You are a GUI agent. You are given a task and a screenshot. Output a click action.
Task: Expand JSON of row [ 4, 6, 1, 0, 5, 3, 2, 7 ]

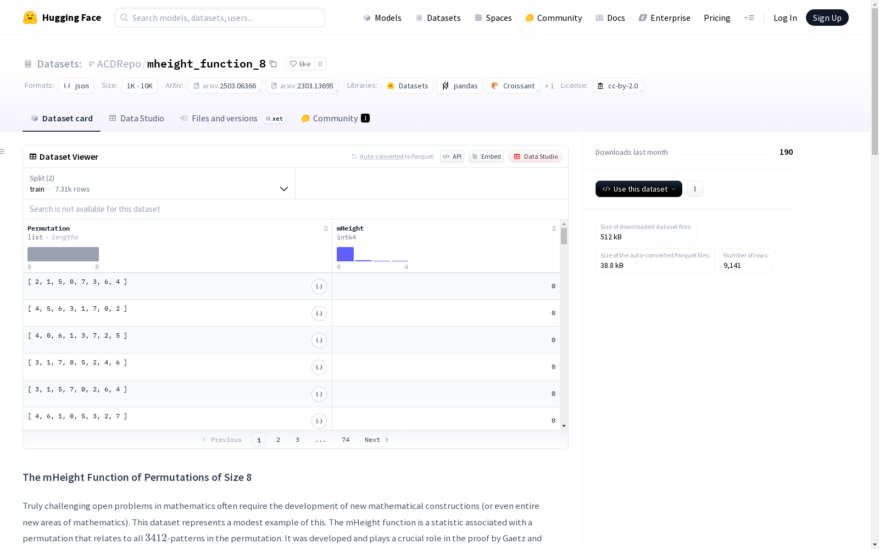(x=319, y=421)
